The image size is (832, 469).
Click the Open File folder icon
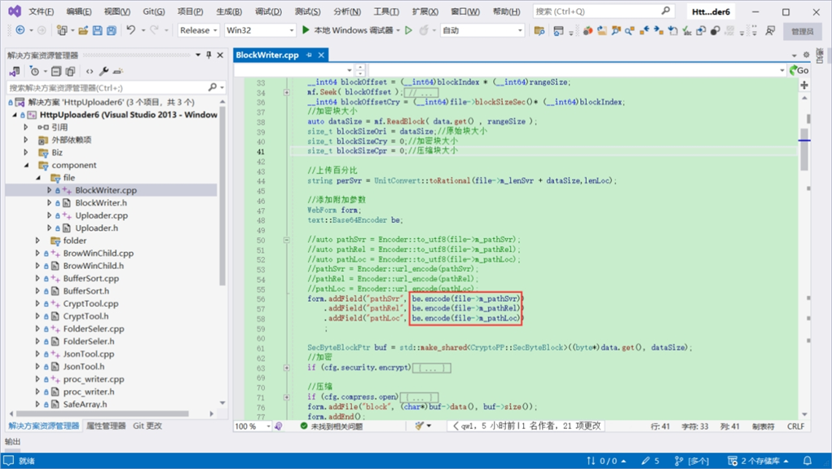pos(83,31)
